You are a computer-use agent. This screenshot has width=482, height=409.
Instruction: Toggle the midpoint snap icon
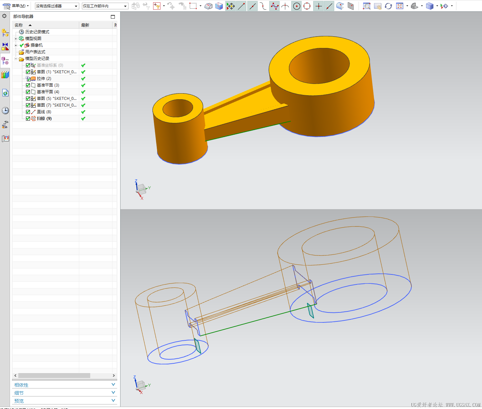pos(252,6)
